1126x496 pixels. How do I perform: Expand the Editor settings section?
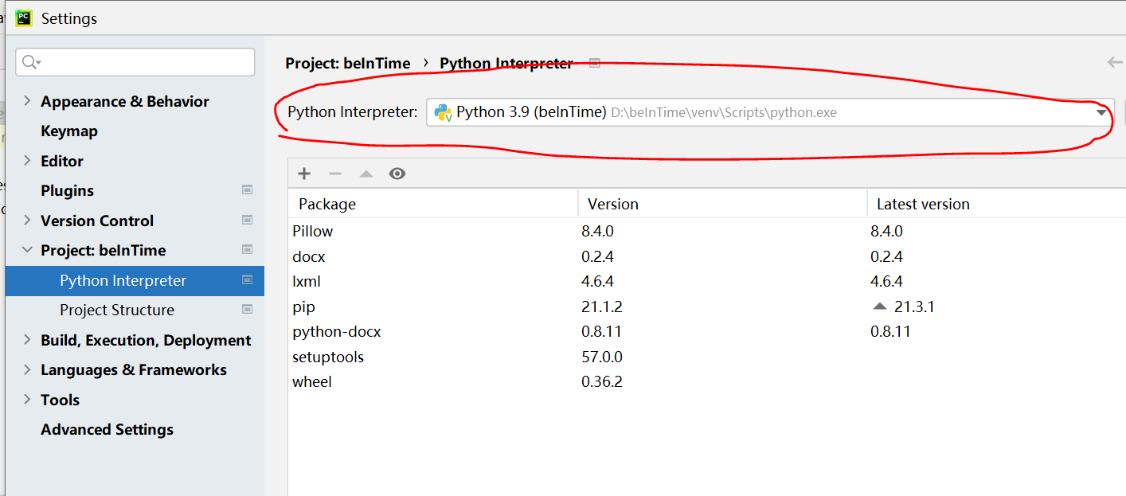27,161
